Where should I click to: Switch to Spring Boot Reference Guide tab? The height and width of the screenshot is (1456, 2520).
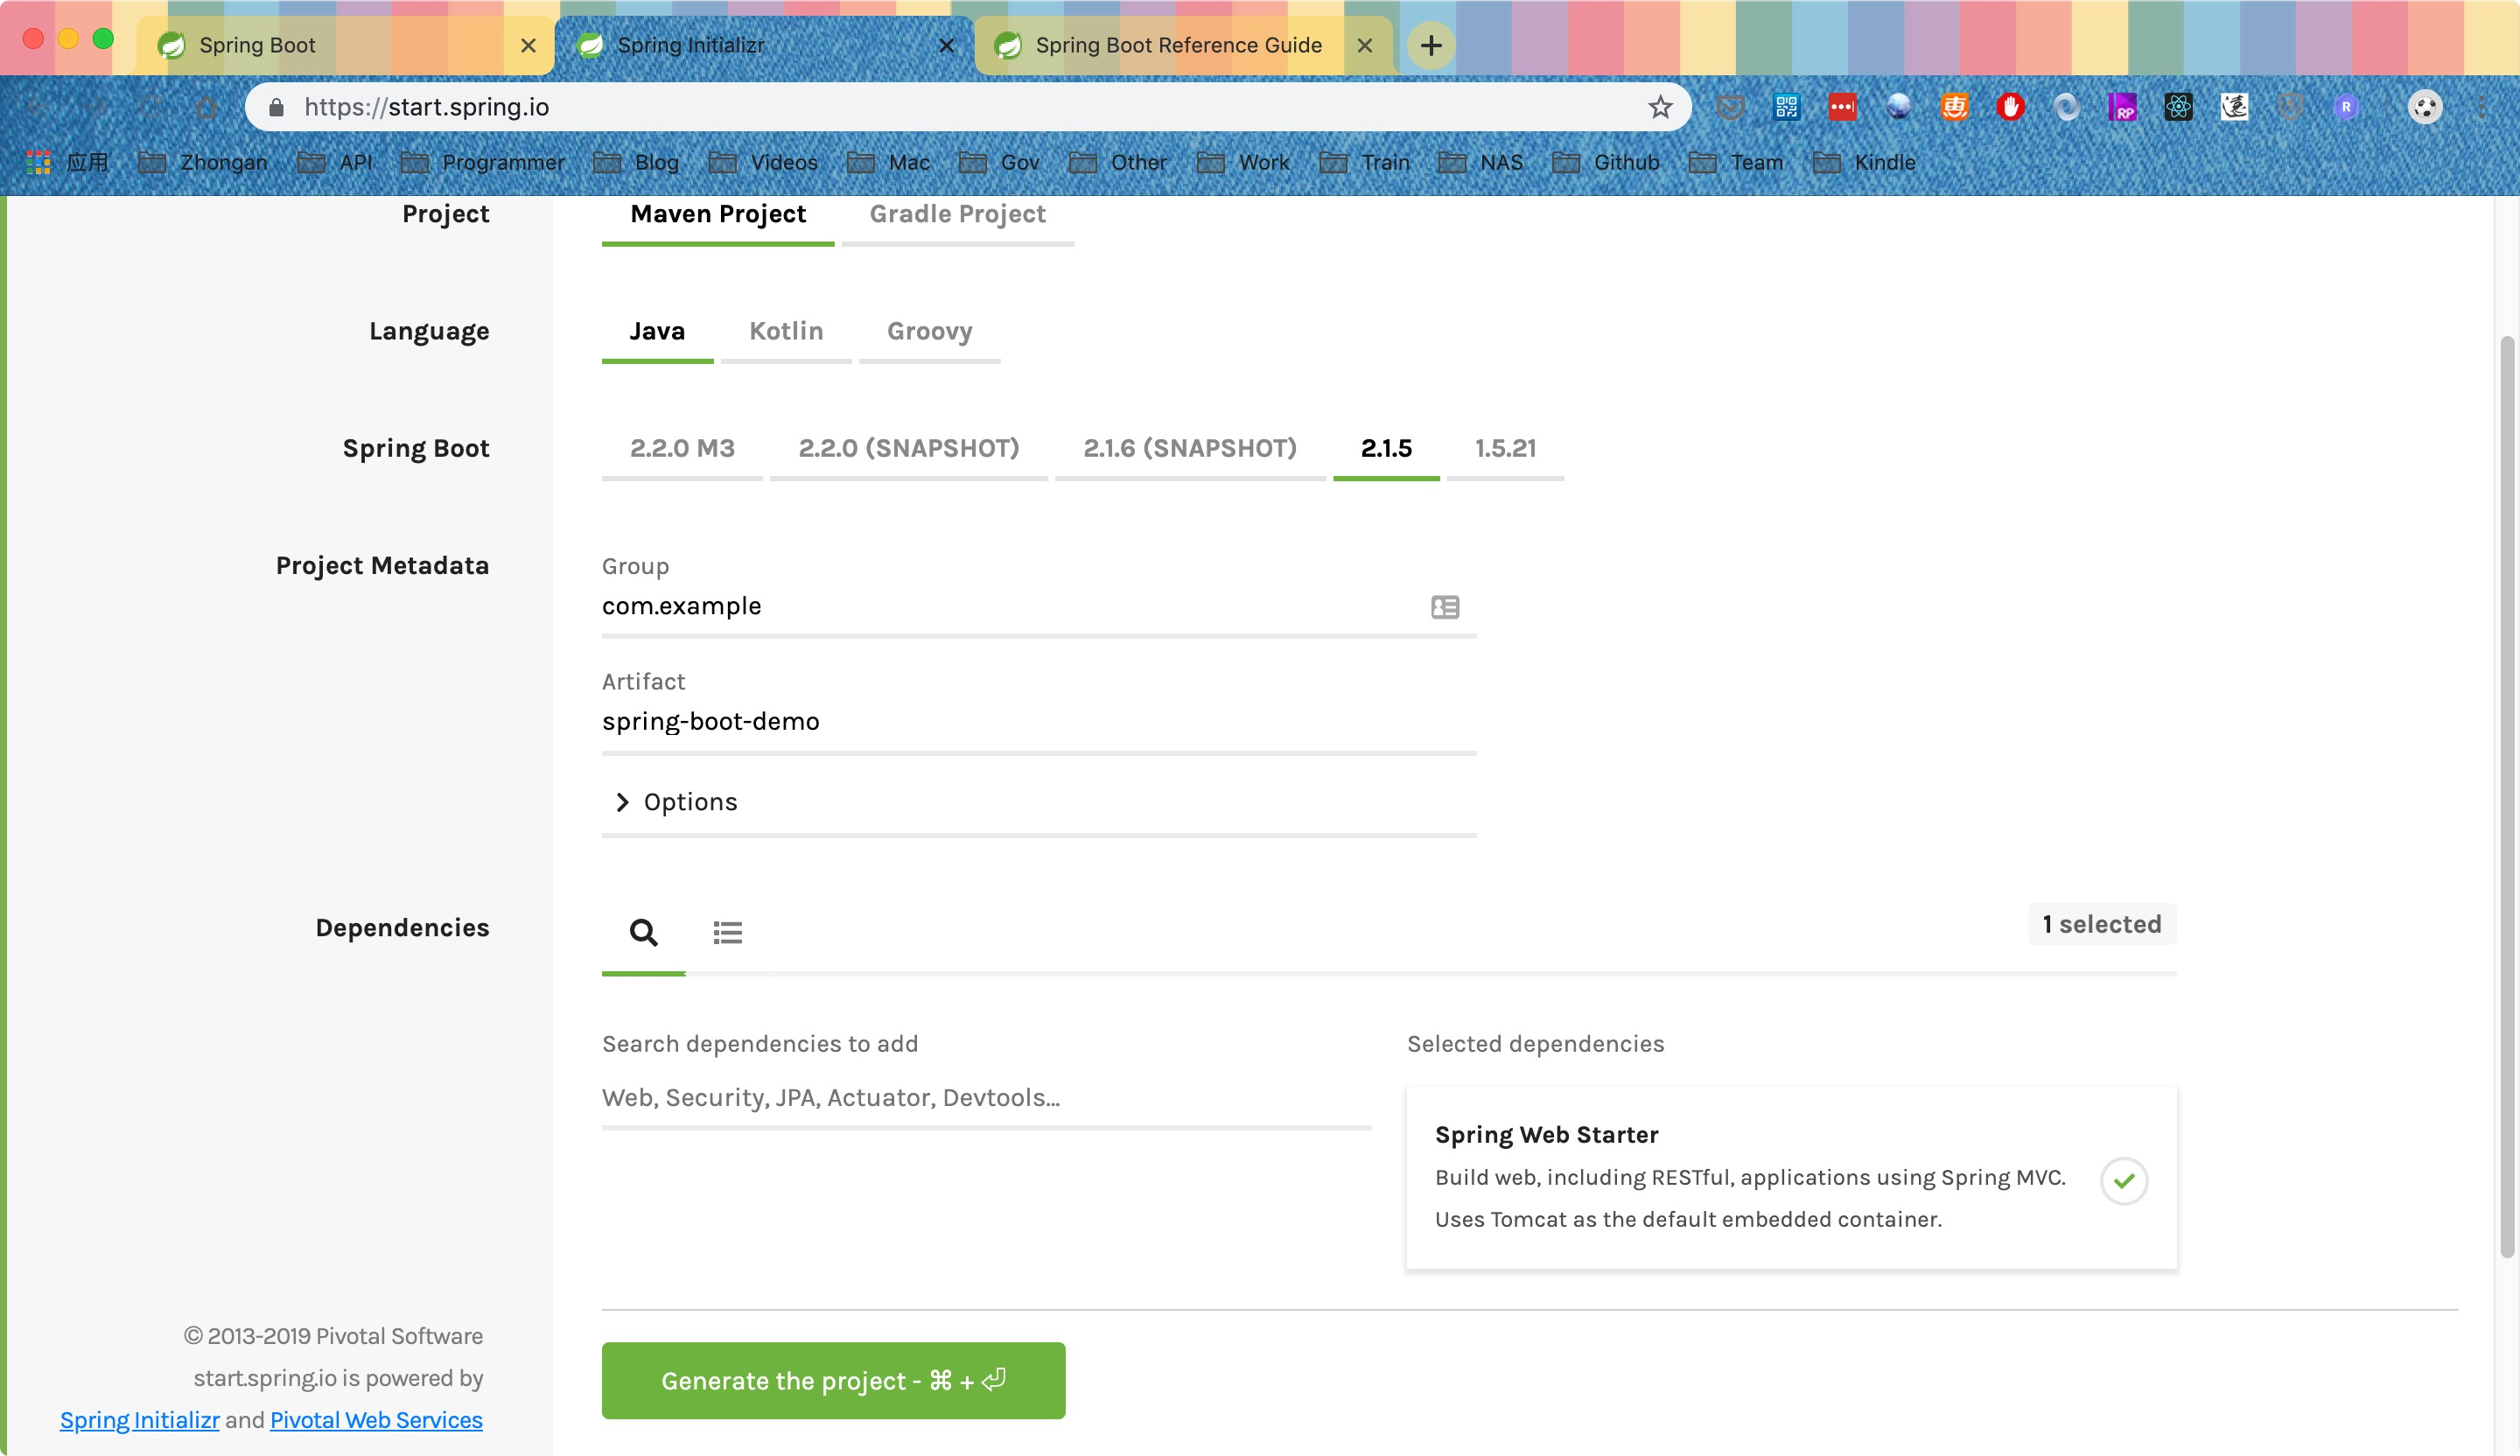(x=1177, y=45)
